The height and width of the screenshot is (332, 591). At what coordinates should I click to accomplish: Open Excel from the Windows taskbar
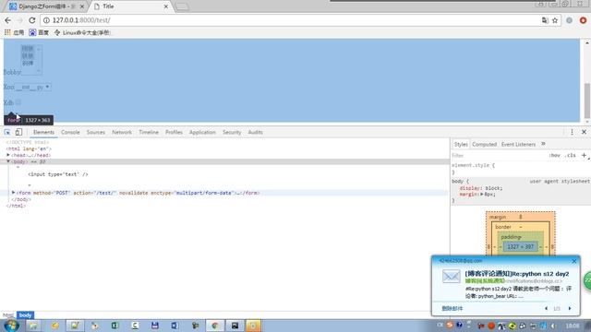pos(115,326)
